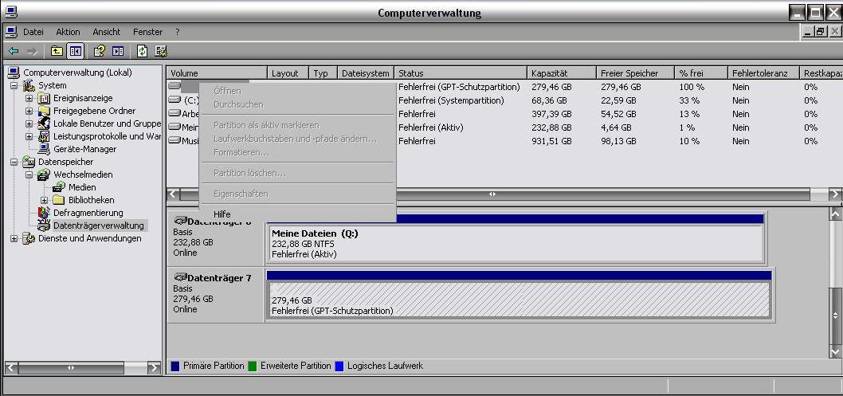Click the disk pane scrollbar down arrow
Viewport: 843px width, 396px height.
point(835,352)
